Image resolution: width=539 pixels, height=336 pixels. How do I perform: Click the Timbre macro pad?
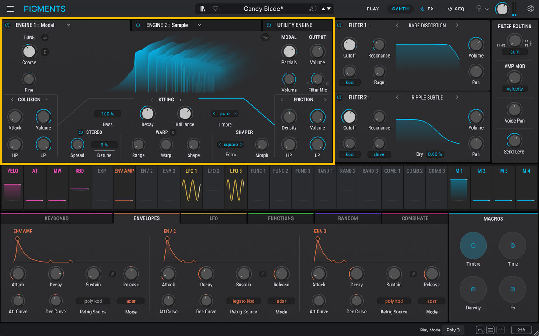473,245
